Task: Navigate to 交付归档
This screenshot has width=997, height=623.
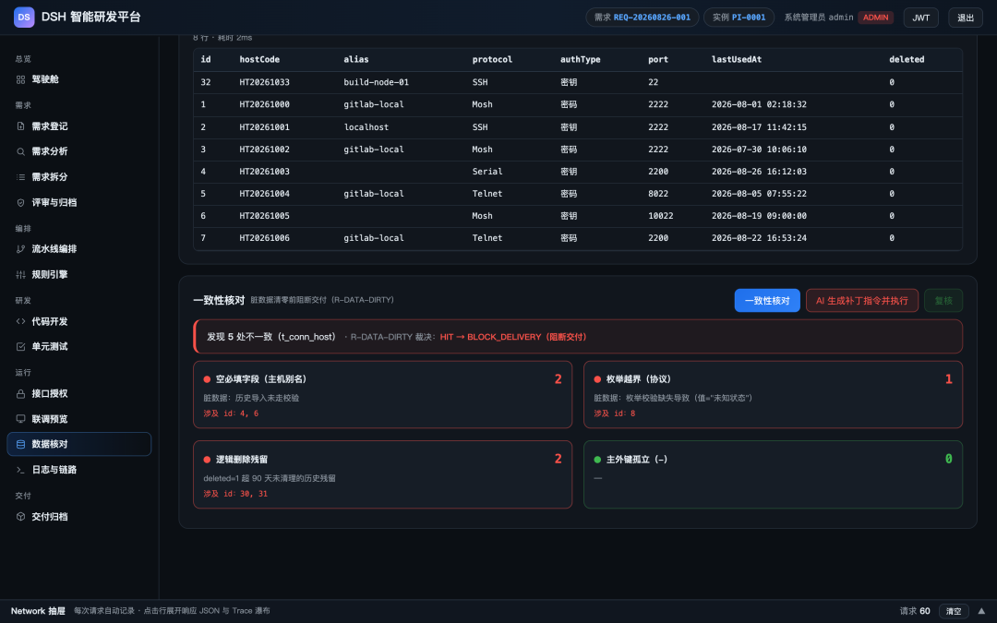Action: (x=78, y=517)
